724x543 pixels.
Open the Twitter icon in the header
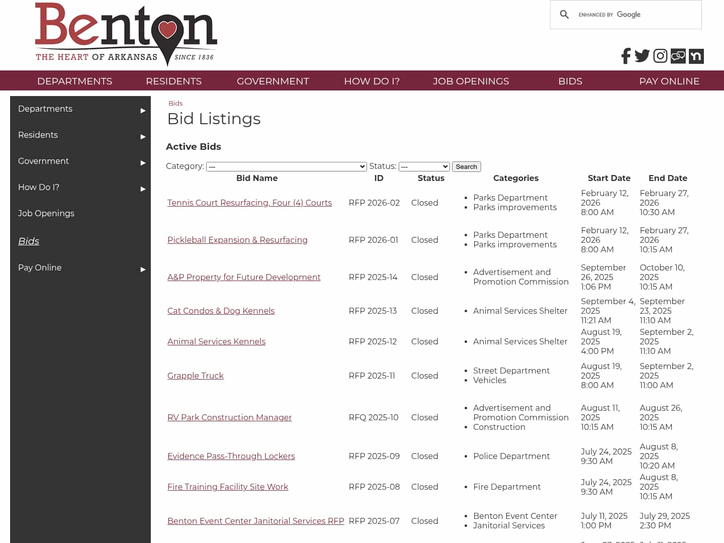642,56
